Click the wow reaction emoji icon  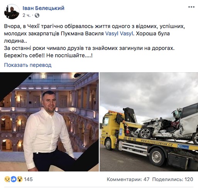coord(20,179)
